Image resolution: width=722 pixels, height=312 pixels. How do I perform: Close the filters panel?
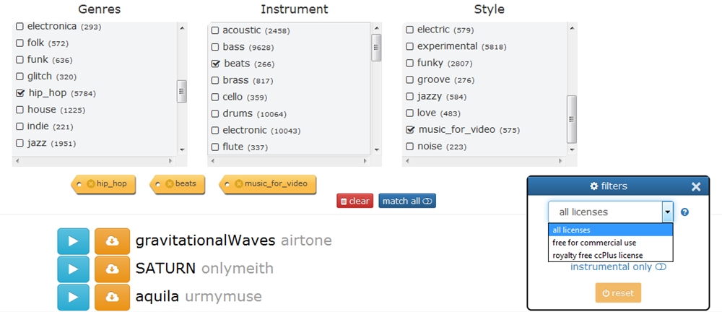tap(696, 186)
